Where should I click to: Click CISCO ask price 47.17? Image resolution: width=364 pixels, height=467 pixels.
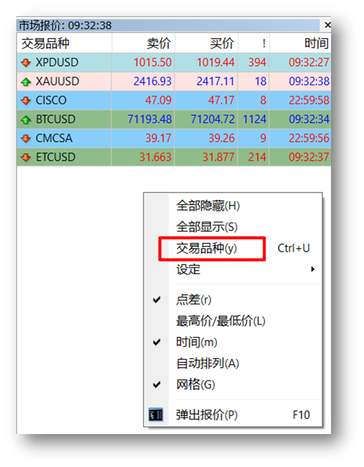click(221, 100)
